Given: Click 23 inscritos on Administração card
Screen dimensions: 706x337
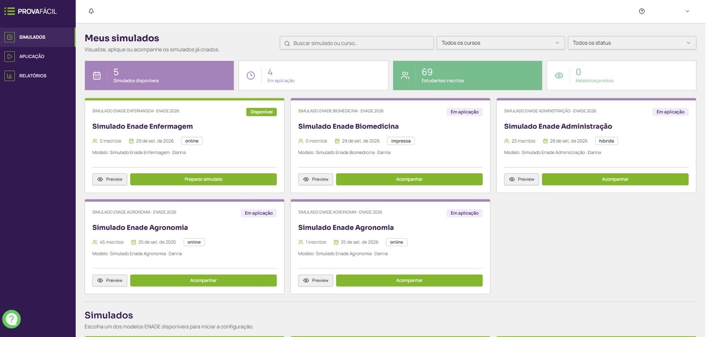Looking at the screenshot, I should pos(524,141).
